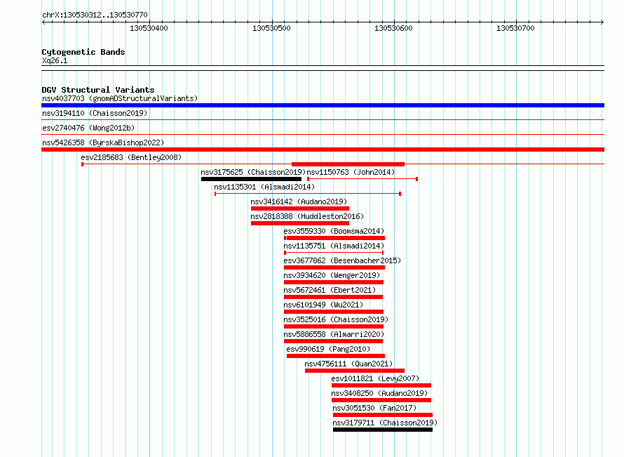Select the thick red nsv5426358 bar
Image resolution: width=624 pixels, height=457 pixels.
(323, 150)
